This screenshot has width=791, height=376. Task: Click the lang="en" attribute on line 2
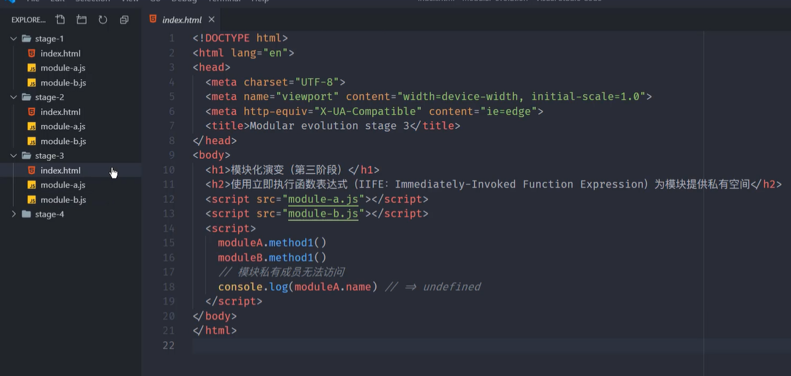pos(259,52)
